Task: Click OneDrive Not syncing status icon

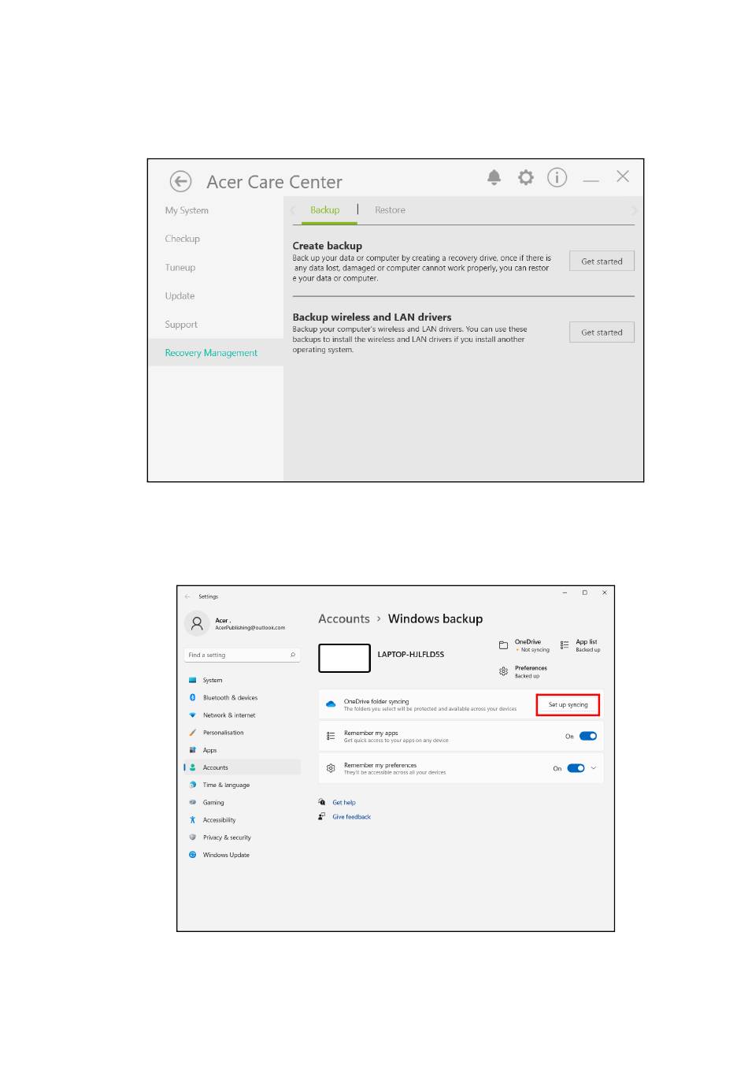Action: [x=503, y=645]
